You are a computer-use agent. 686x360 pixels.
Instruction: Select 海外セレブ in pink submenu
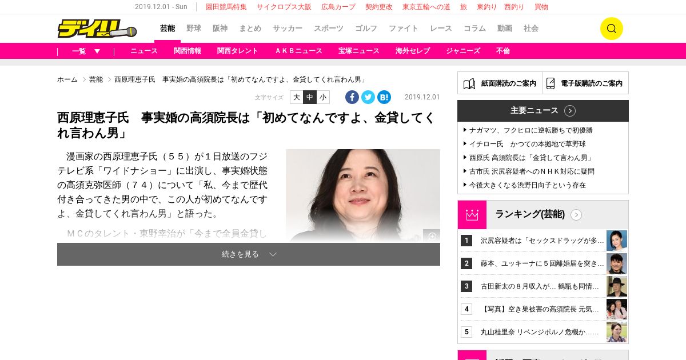pos(413,51)
